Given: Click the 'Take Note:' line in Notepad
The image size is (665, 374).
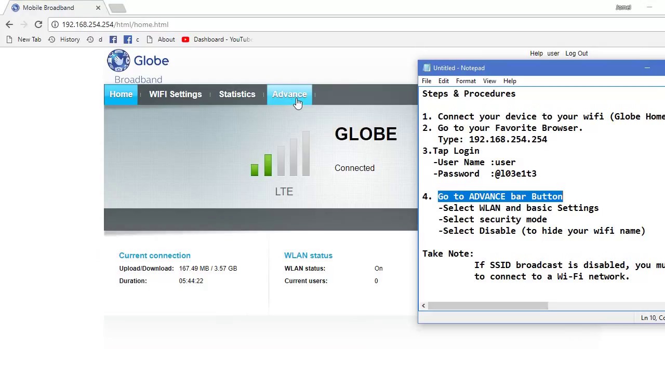Looking at the screenshot, I should (x=448, y=253).
